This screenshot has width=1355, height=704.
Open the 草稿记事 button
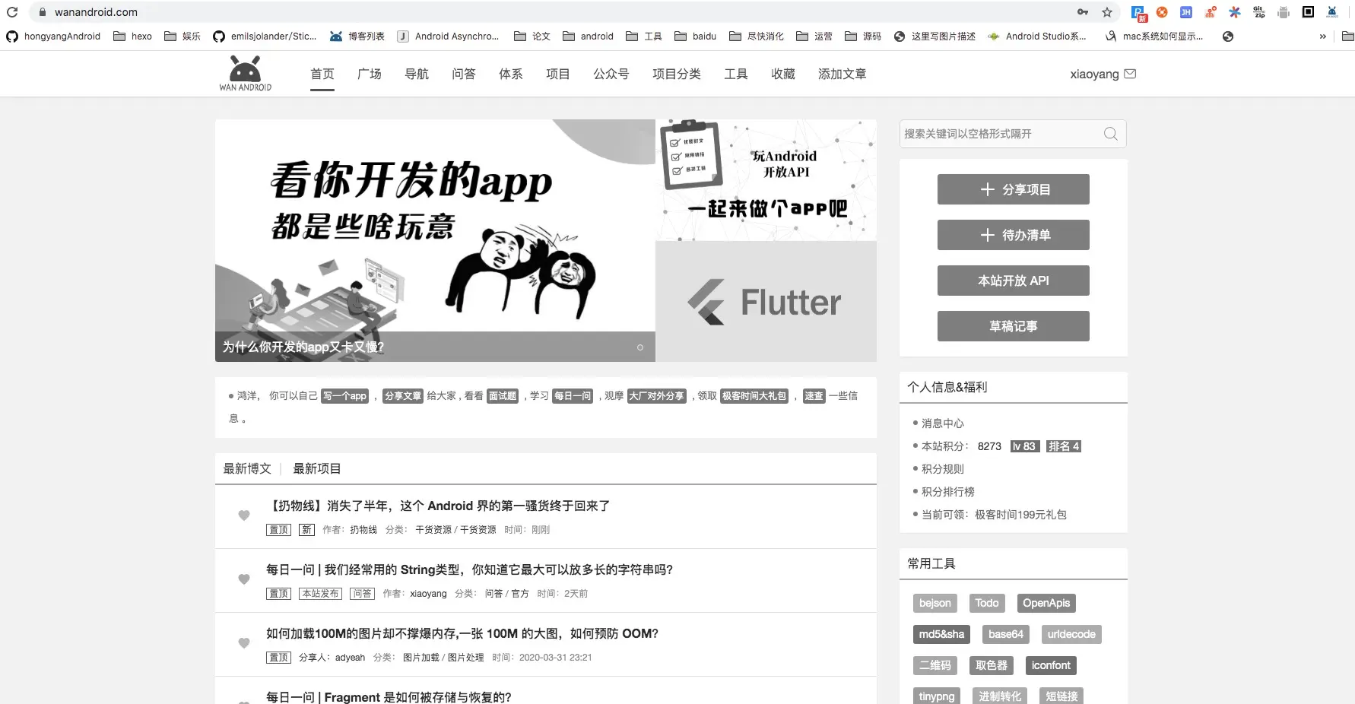(x=1014, y=326)
